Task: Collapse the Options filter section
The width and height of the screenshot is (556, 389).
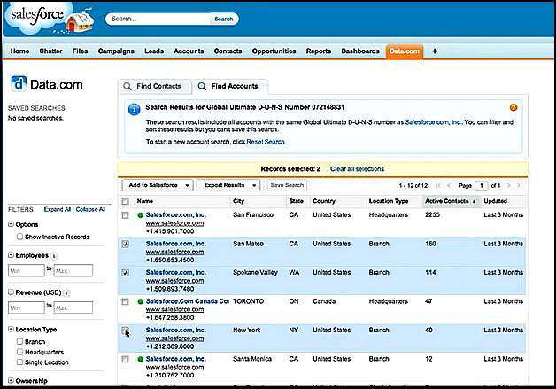Action: tap(11, 224)
